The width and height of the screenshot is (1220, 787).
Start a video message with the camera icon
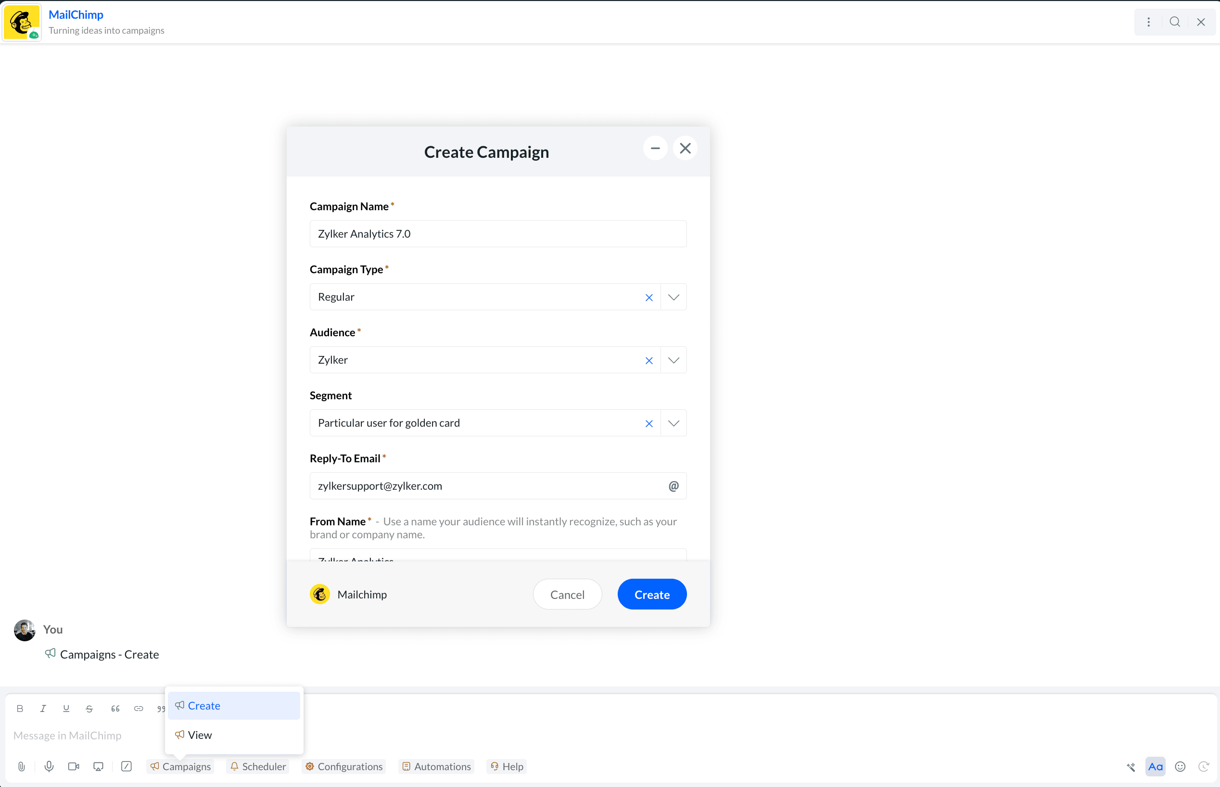coord(74,766)
